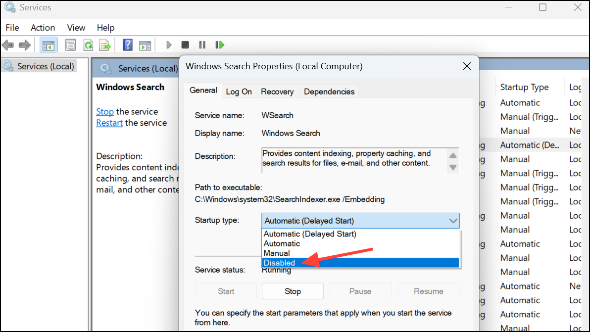Stop the service using the square stop icon
The height and width of the screenshot is (332, 590).
tap(185, 45)
